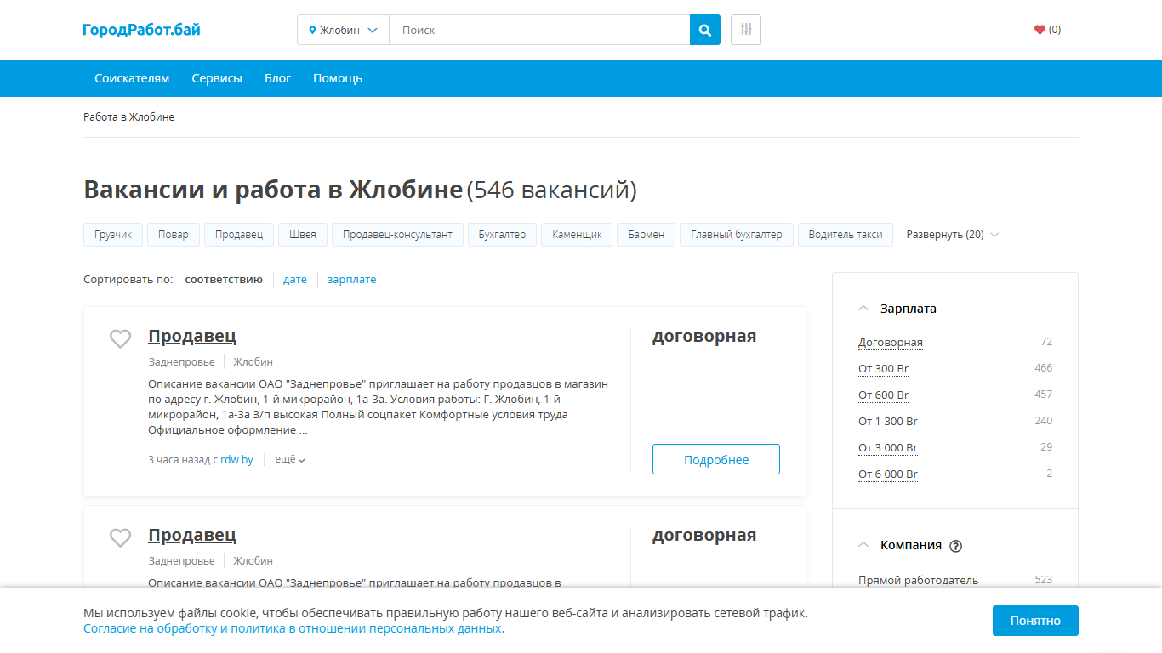Open the Сервисы menu
Screen dimensions: 1162x653
click(x=217, y=78)
